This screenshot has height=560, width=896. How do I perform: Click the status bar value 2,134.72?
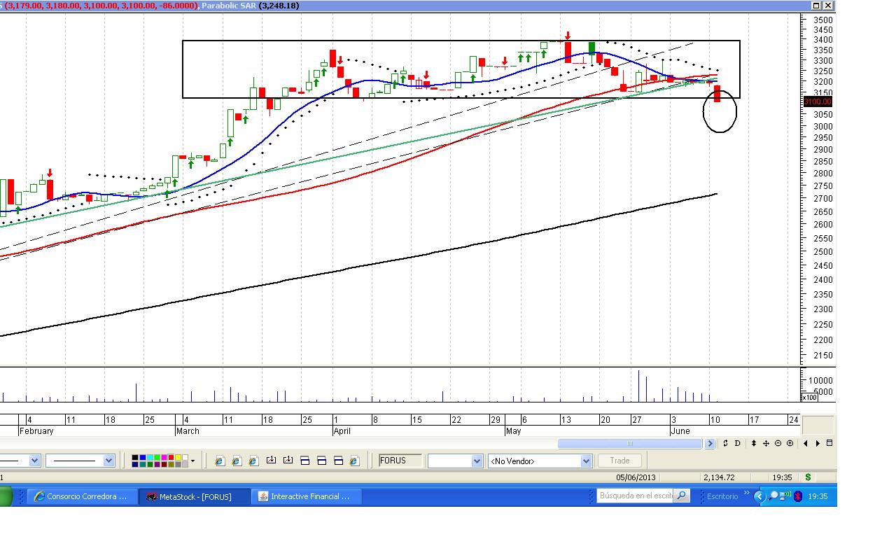pyautogui.click(x=719, y=477)
